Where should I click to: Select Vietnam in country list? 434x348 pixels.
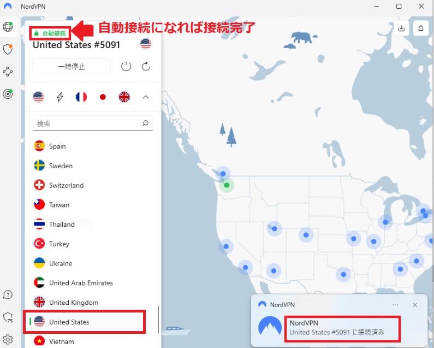click(93, 341)
